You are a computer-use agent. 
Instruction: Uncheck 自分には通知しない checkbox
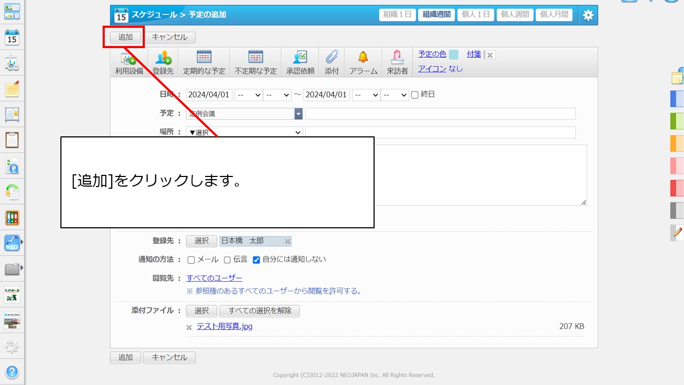point(256,260)
